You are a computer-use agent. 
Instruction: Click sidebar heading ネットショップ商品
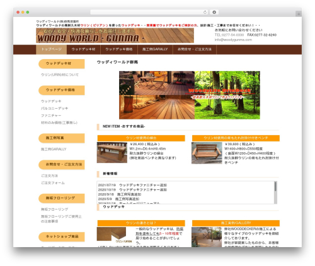(x=62, y=236)
